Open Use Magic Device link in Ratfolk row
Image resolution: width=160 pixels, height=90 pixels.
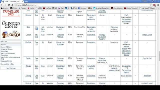pyautogui.click(x=126, y=54)
